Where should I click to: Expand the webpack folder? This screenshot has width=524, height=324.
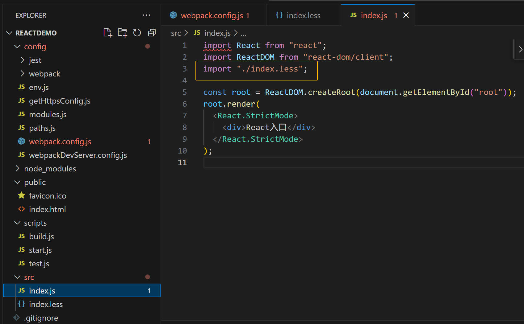[x=22, y=73]
